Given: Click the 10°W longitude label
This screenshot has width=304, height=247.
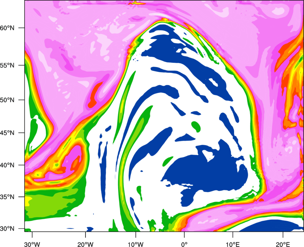Looking at the screenshot, I should coord(136,244).
